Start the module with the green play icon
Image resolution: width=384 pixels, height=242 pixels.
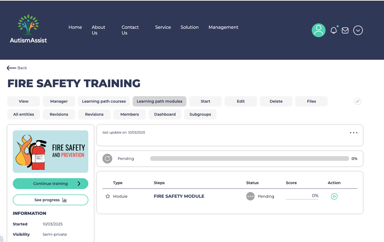(334, 196)
